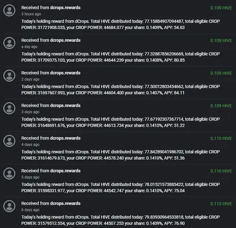Click the '3 hours ago' timestamp
Screen dimensions: 236x228
click(x=31, y=14)
